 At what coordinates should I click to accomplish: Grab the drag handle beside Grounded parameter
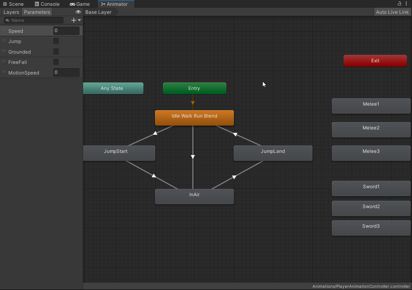click(x=4, y=51)
